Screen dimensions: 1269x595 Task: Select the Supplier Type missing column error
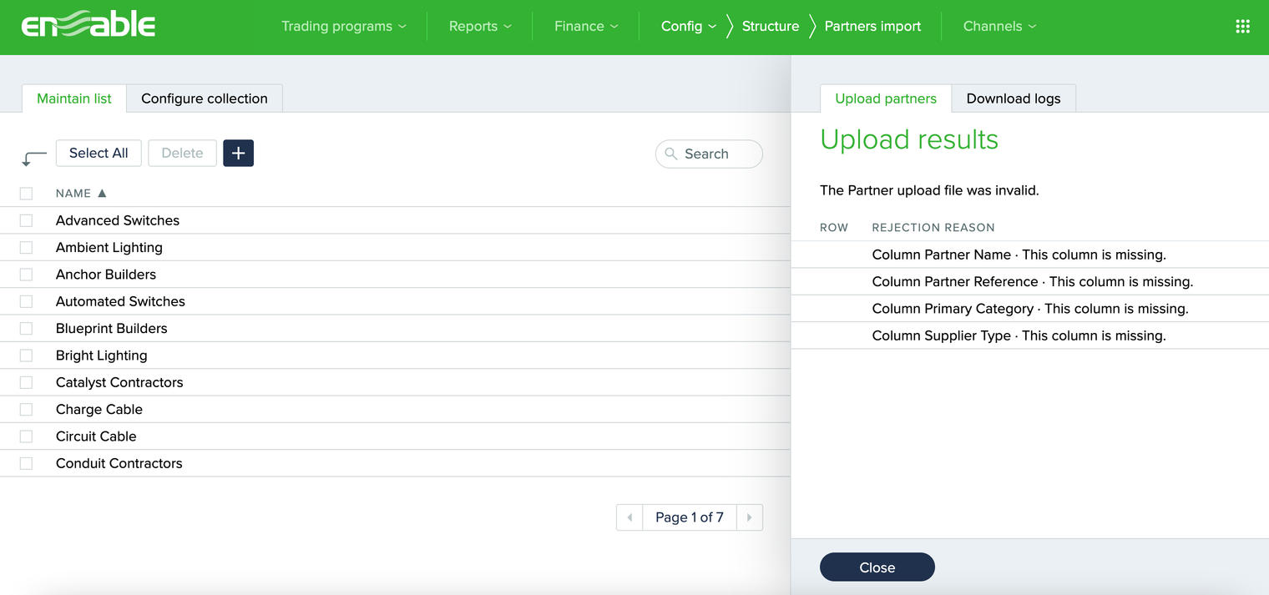coord(1019,335)
